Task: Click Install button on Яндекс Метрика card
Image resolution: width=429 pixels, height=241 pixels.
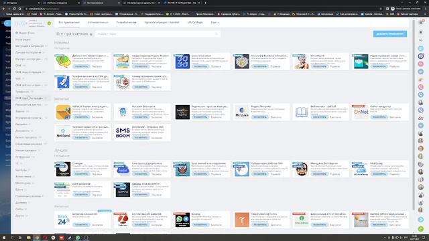Action: pyautogui.click(x=260, y=117)
